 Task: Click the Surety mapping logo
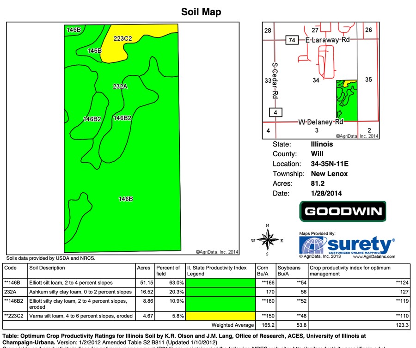point(347,245)
